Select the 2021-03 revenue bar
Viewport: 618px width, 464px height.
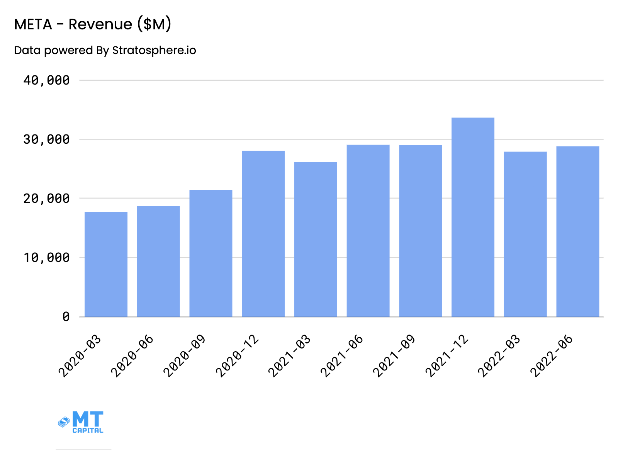point(315,240)
